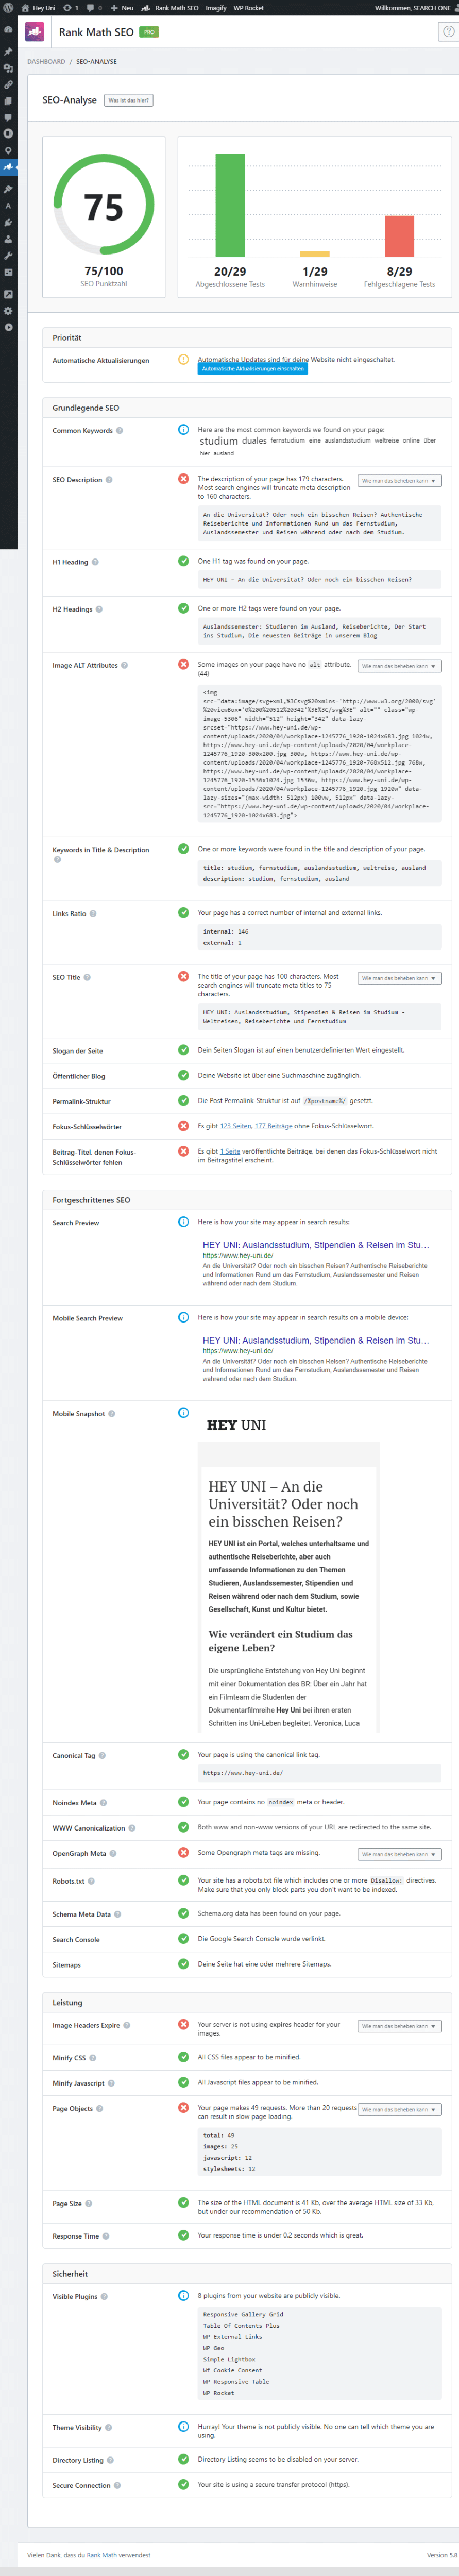Open the pending updates indicator showing 1
This screenshot has width=459, height=2576.
70,7
